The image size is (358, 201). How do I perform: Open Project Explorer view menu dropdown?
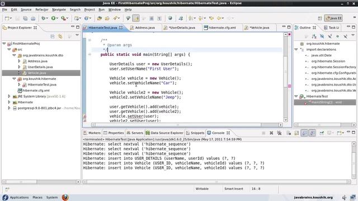(x=77, y=35)
